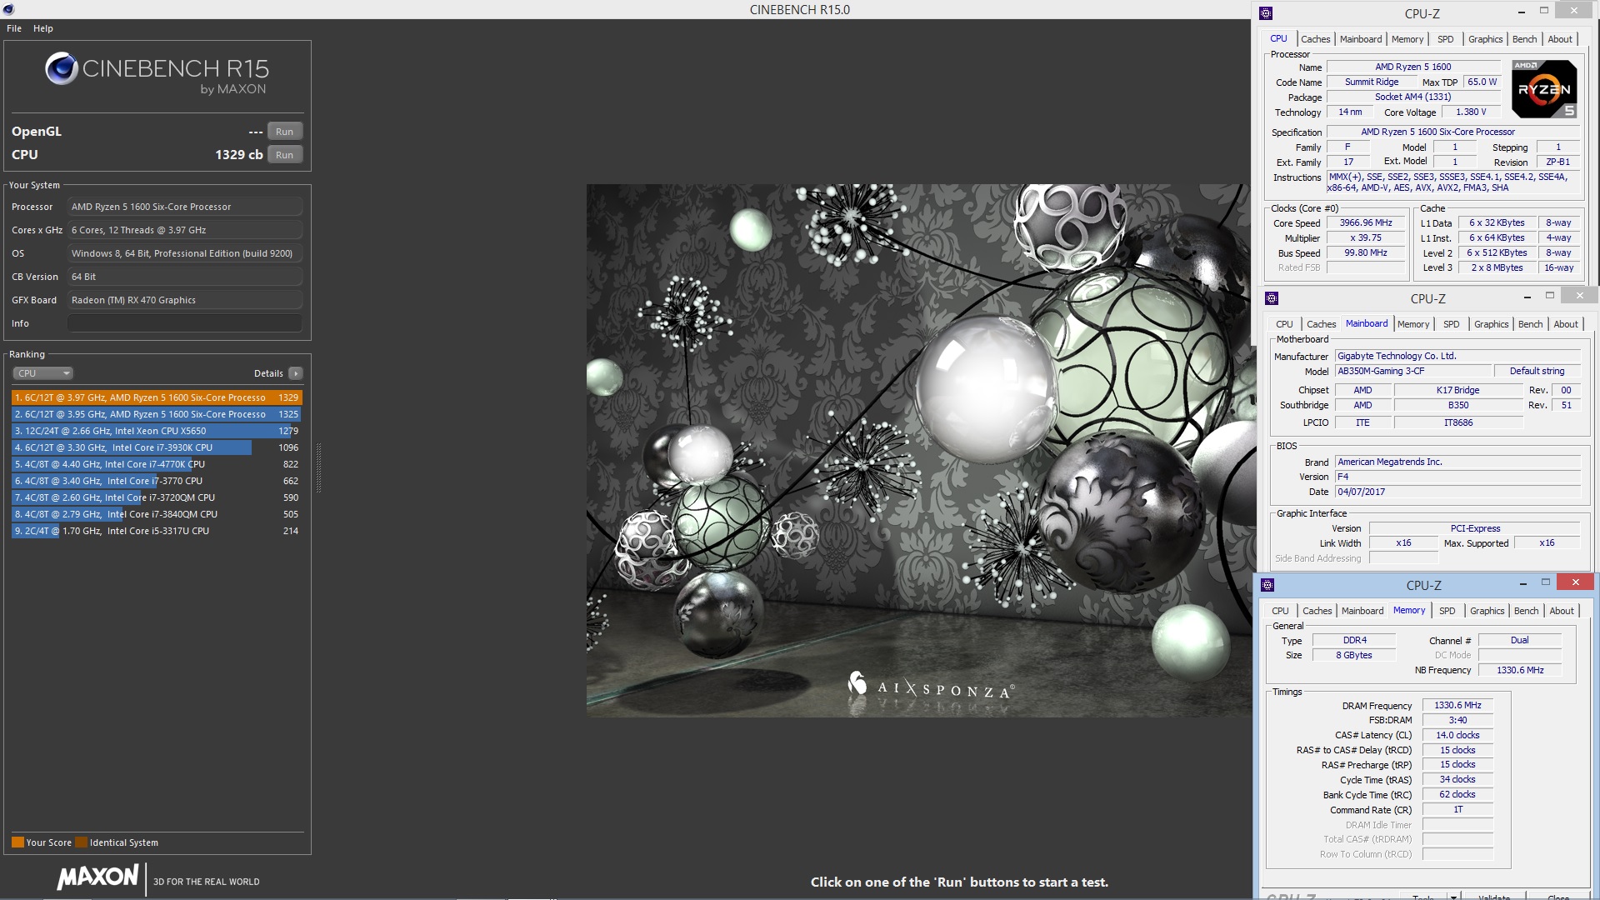Open the Help menu in Cinebench
The height and width of the screenshot is (900, 1600).
pyautogui.click(x=43, y=28)
